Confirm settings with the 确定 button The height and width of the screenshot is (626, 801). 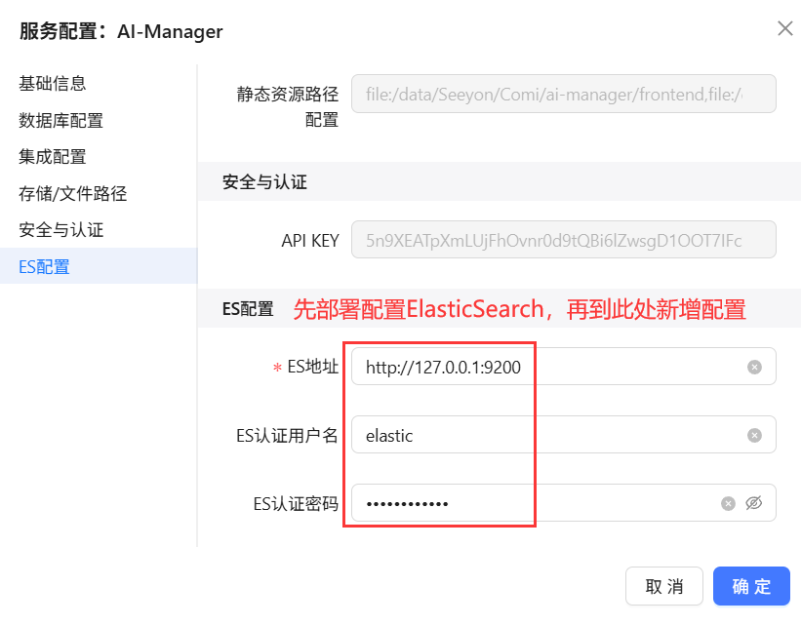(751, 586)
